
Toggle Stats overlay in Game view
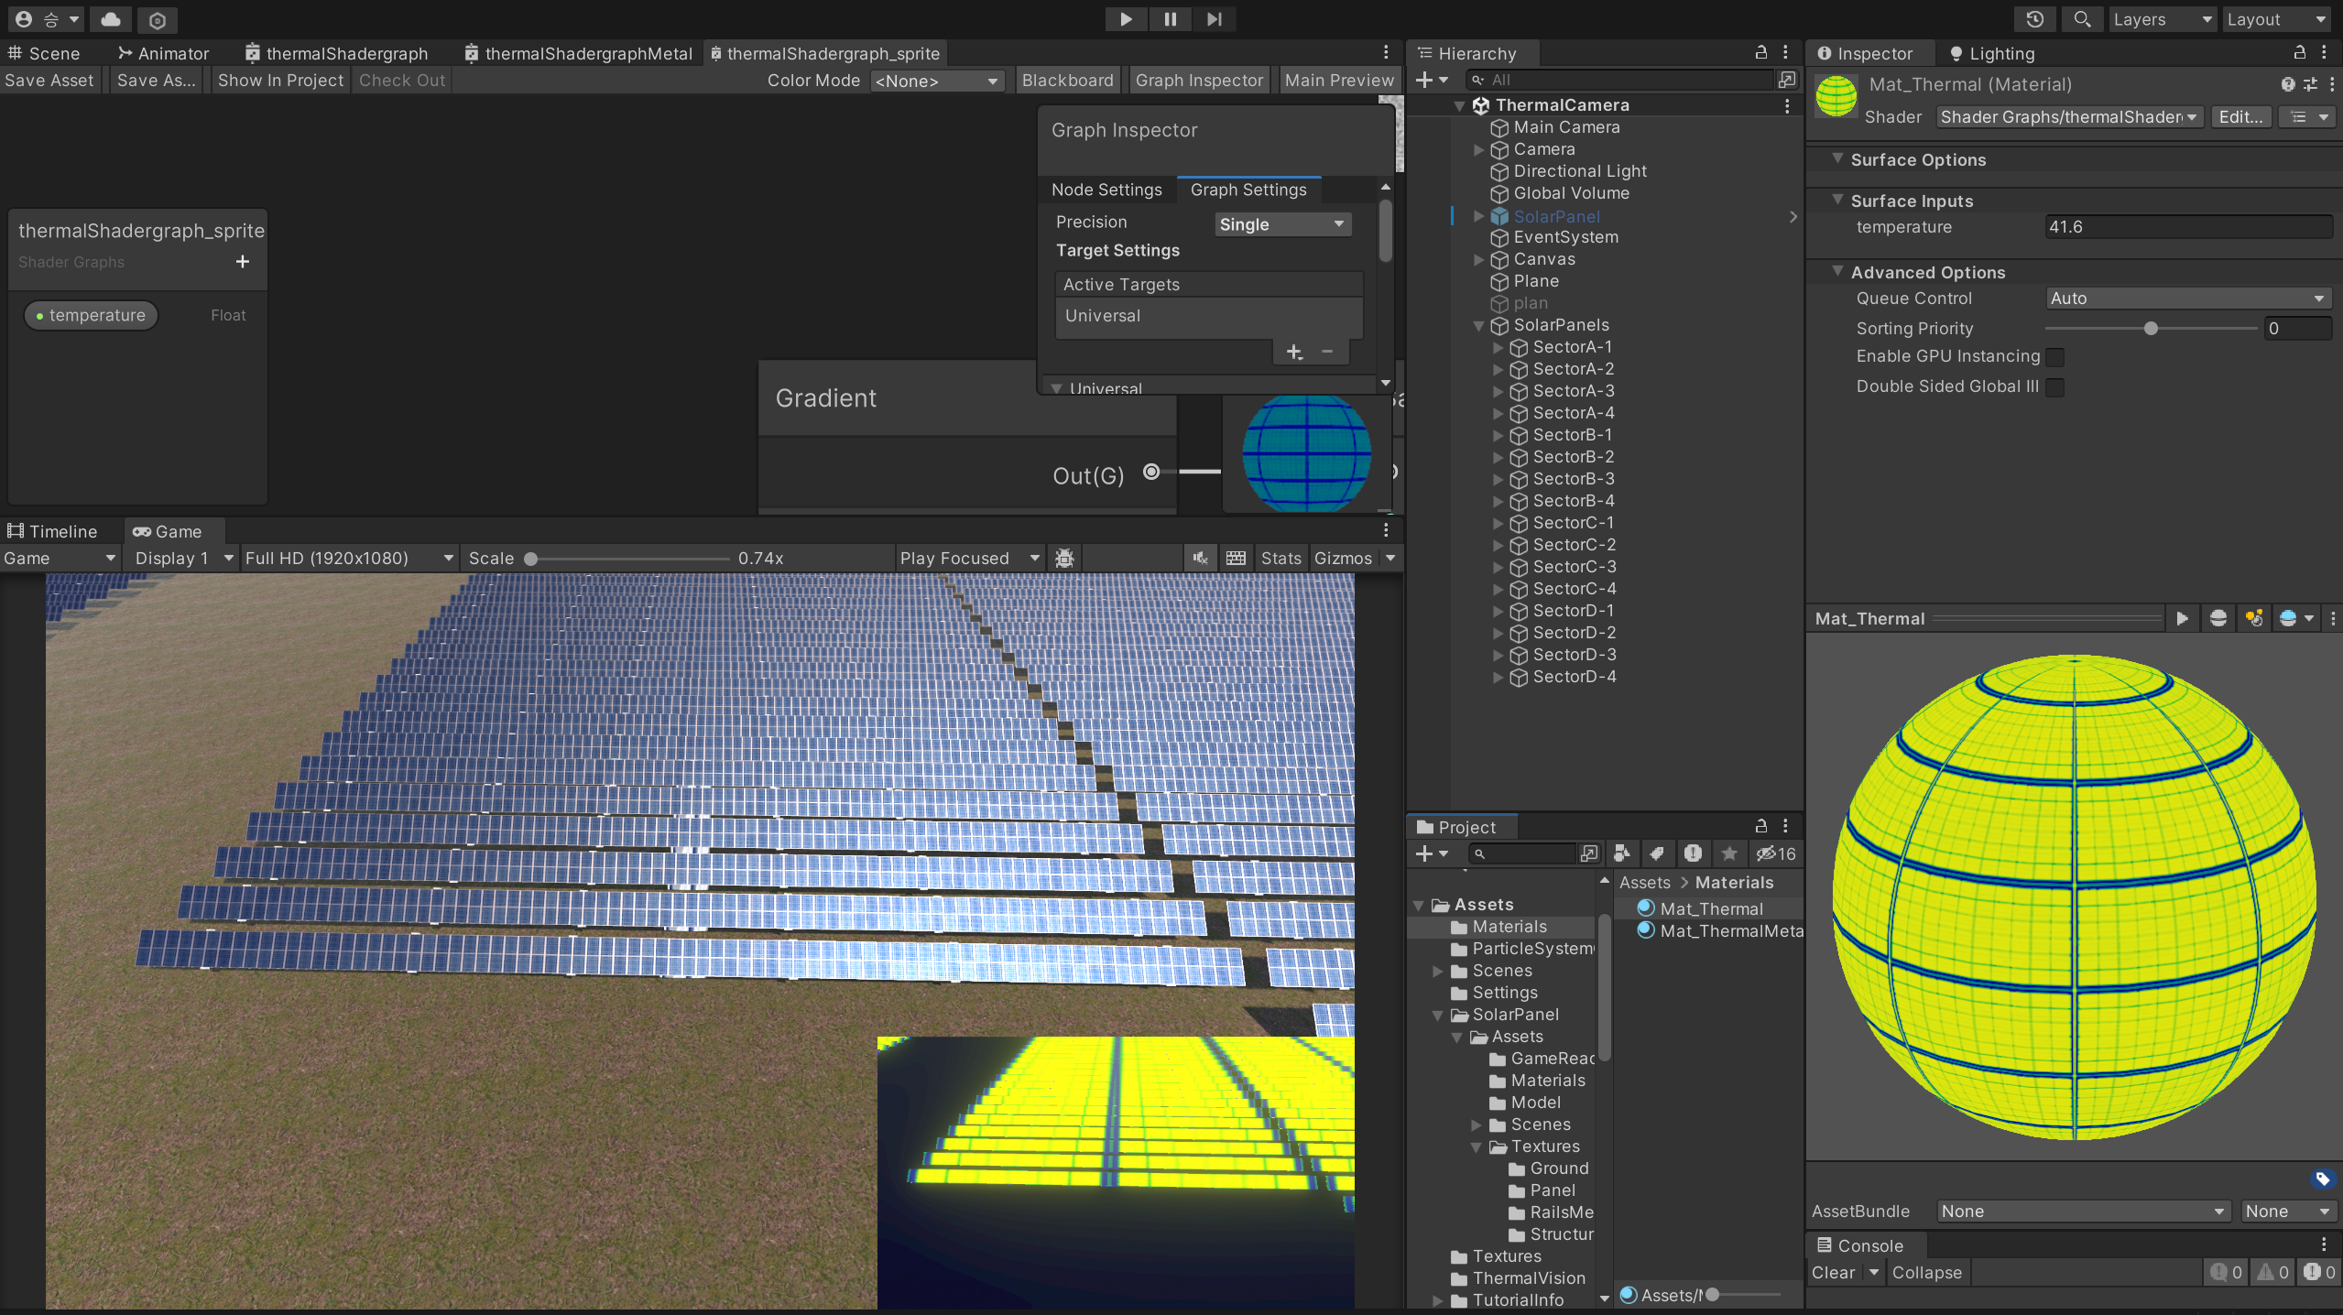click(x=1280, y=558)
